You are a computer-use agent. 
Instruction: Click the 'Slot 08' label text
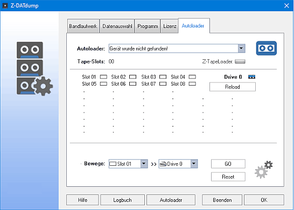tap(178, 83)
